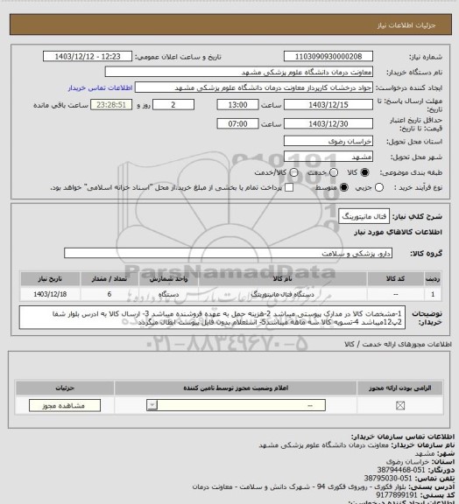
Task: Click the remaining days field showing 2
Action: click(x=173, y=105)
